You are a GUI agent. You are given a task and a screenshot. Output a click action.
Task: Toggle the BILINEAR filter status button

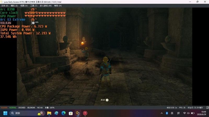[31, 108]
